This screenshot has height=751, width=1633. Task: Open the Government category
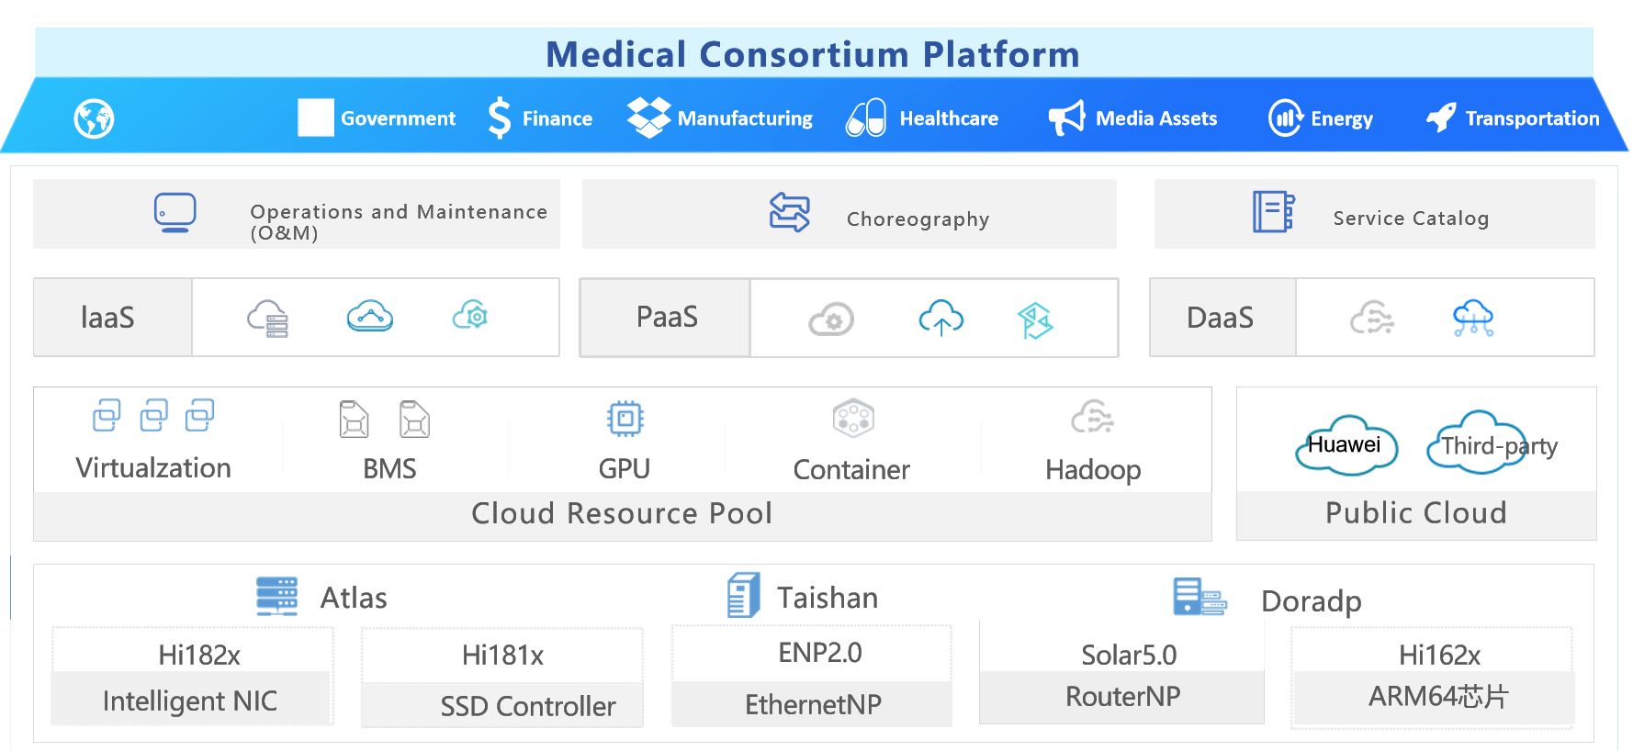coord(377,118)
